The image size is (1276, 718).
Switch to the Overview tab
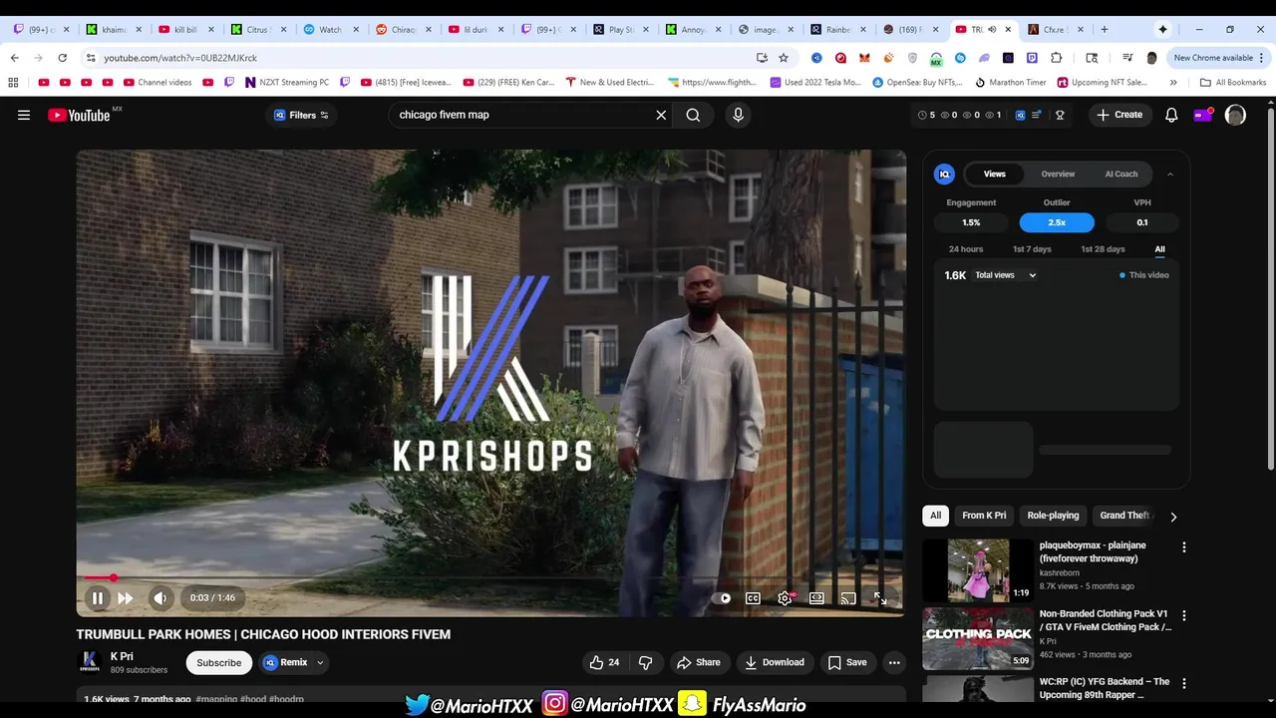click(x=1058, y=174)
